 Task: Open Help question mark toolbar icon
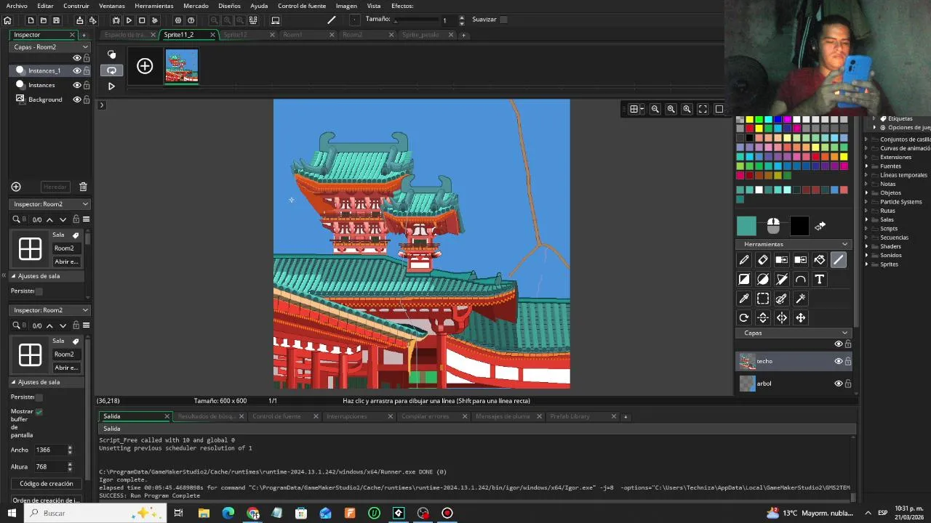191,20
